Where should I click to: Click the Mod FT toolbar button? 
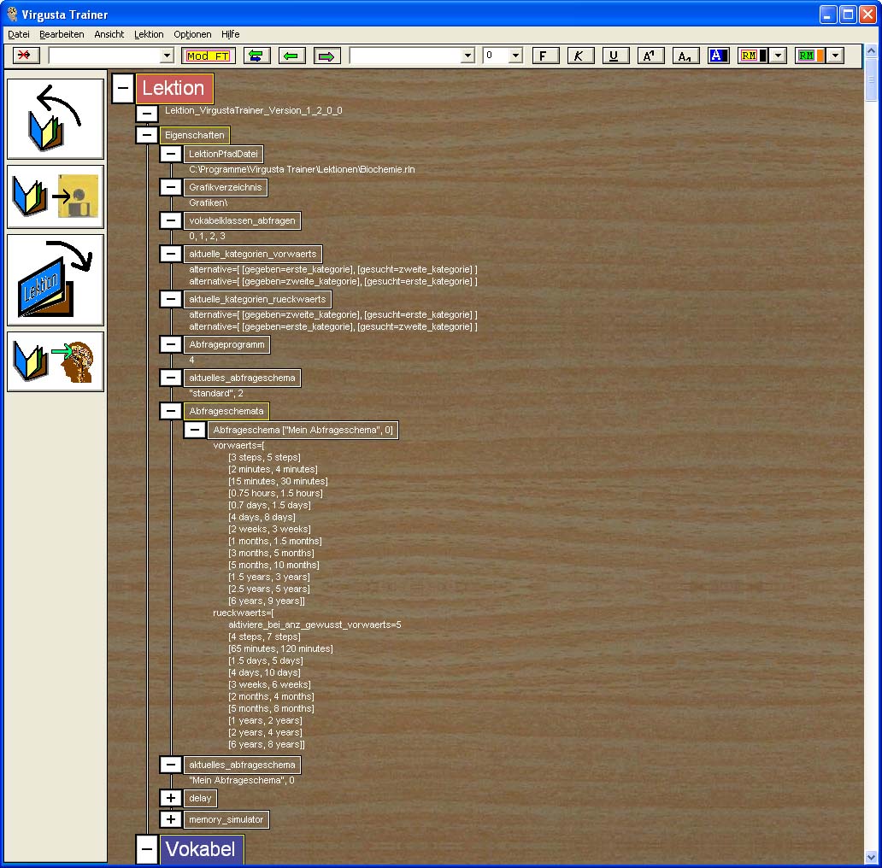coord(209,56)
